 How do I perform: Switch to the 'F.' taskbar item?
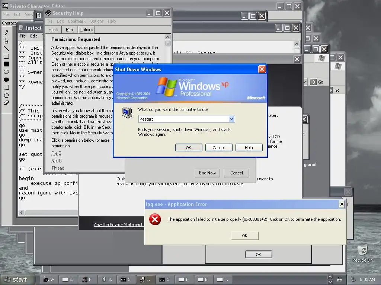click(87, 279)
